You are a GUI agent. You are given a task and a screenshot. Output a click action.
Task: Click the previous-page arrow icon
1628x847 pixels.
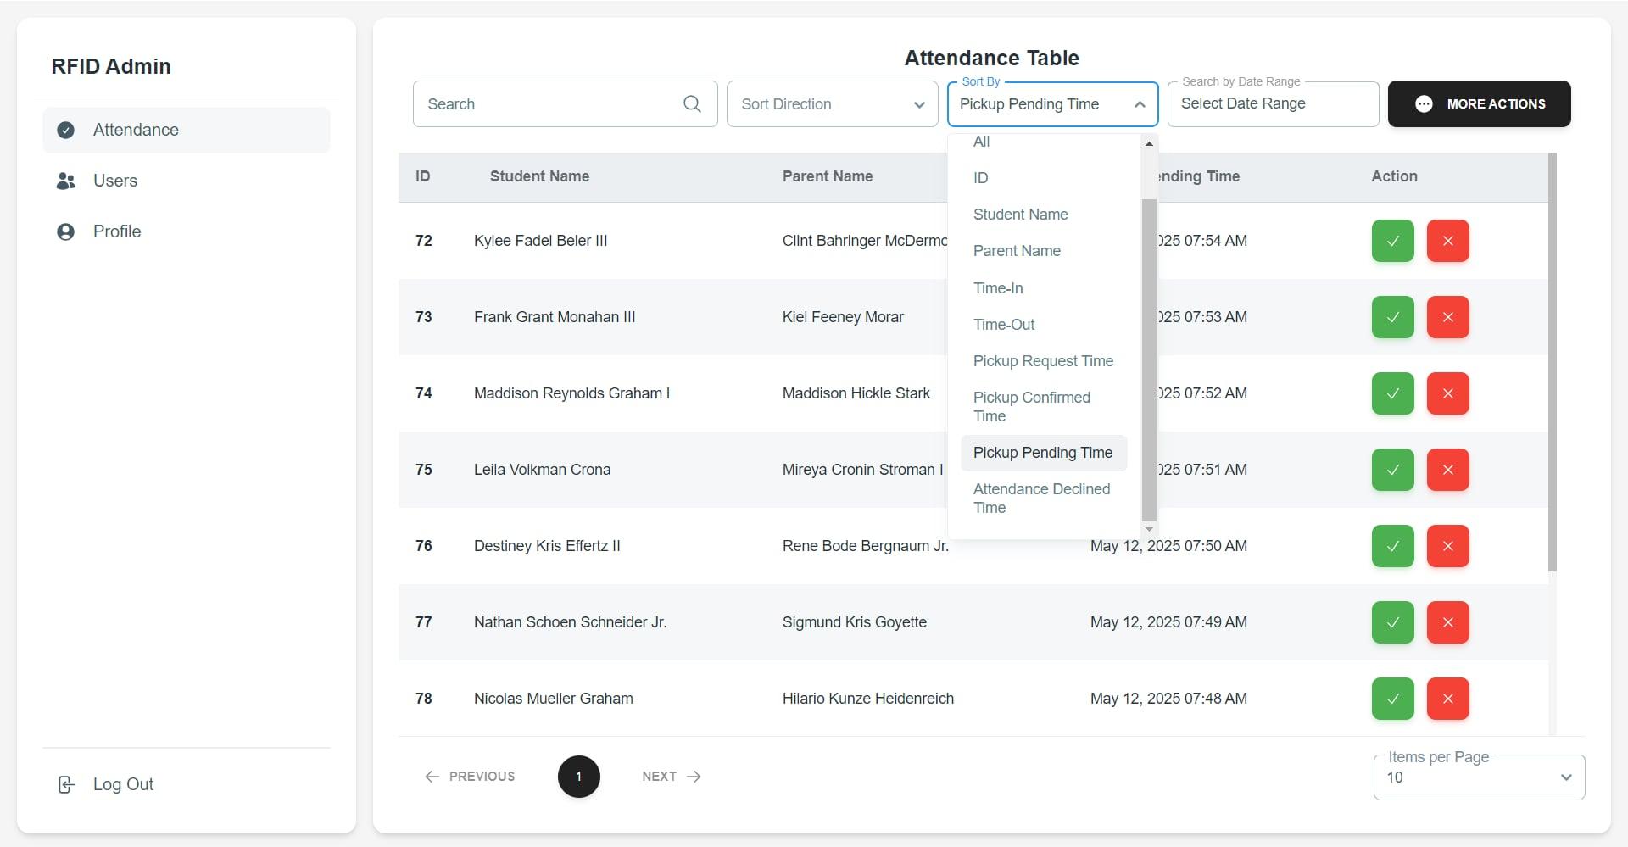(432, 776)
